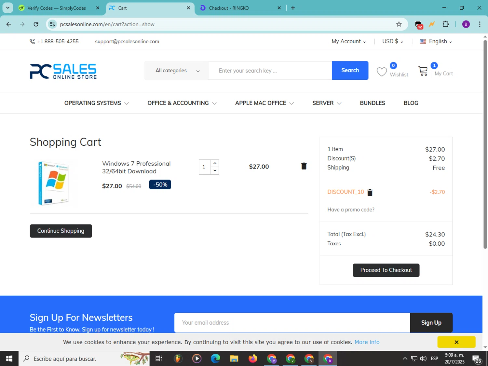Switch to Verify Codes SimplyCodes tab
Viewport: 488px width, 366px height.
57,8
